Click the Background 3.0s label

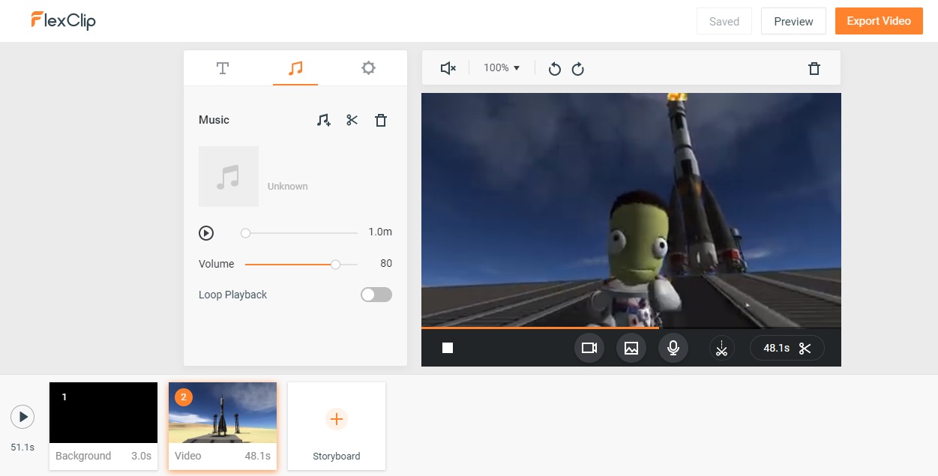coord(103,456)
